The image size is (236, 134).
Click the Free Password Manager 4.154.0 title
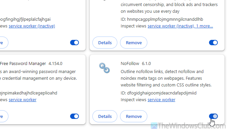tap(31, 63)
